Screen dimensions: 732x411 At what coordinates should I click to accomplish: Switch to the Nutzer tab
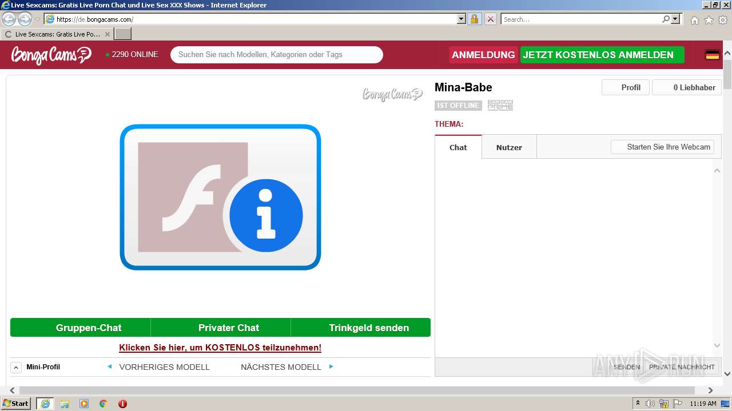coord(509,147)
